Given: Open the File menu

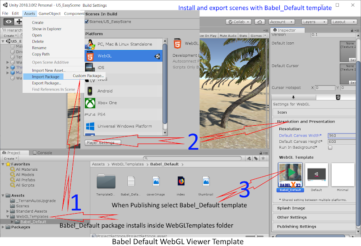Looking at the screenshot, I should 5,14.
